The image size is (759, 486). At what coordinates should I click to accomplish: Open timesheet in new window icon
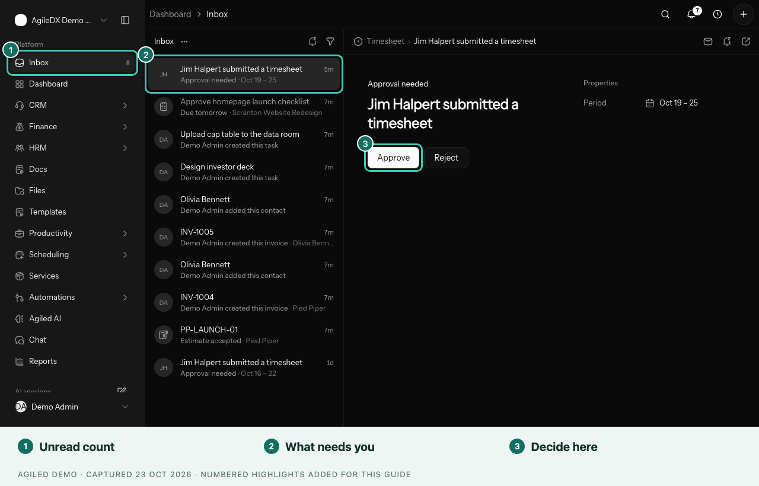(746, 41)
